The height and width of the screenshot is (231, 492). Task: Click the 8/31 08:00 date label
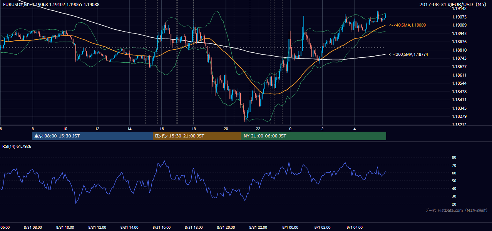click(x=33, y=228)
